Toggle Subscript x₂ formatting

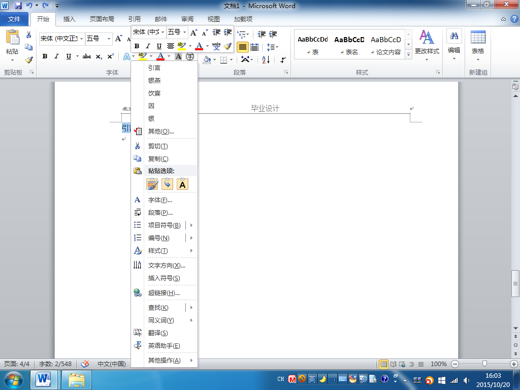(x=99, y=56)
